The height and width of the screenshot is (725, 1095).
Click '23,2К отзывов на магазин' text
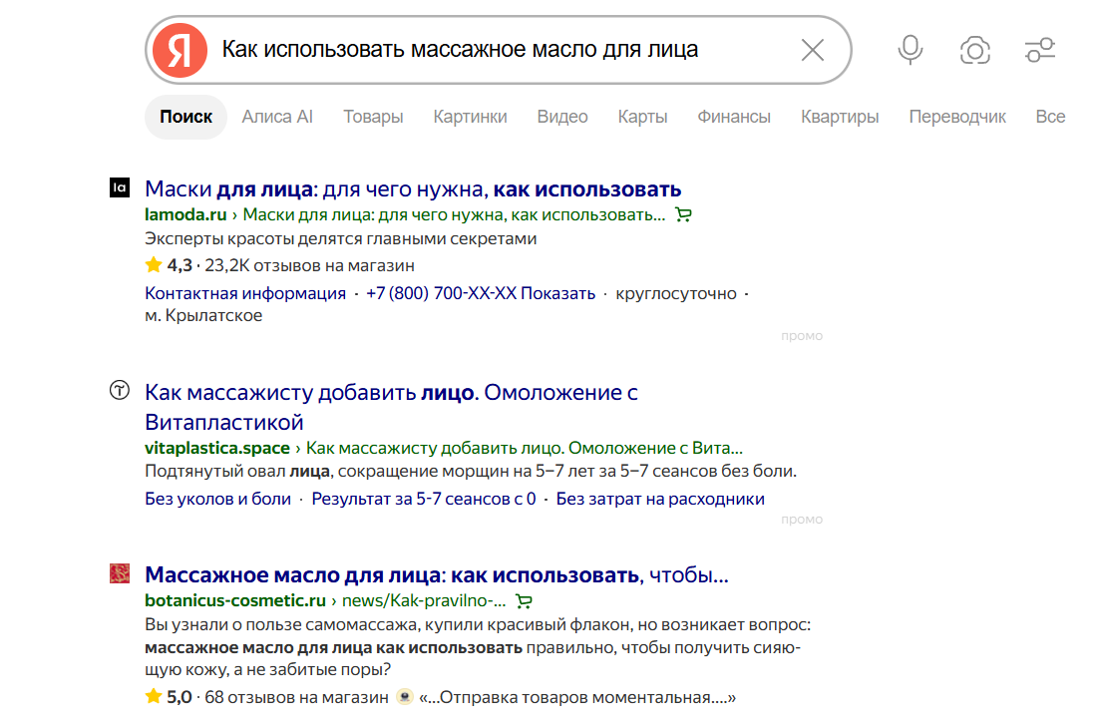pyautogui.click(x=309, y=265)
